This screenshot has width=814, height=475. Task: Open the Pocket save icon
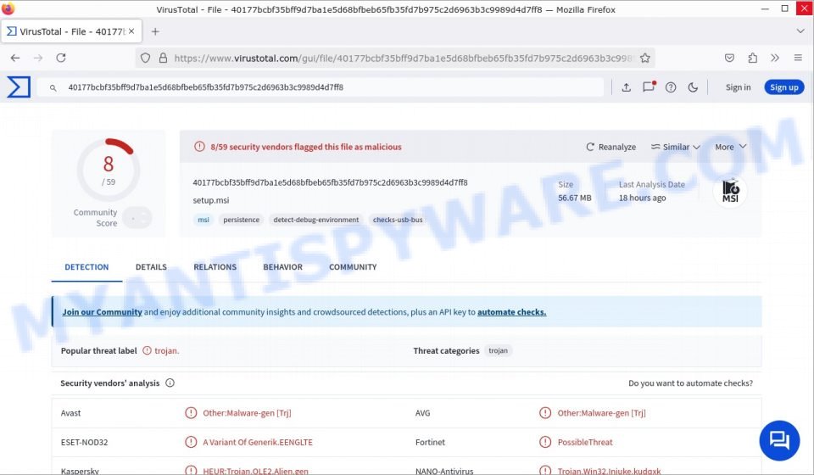(x=729, y=58)
